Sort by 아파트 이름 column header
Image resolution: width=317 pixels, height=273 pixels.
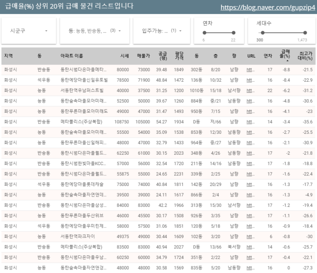(72, 56)
